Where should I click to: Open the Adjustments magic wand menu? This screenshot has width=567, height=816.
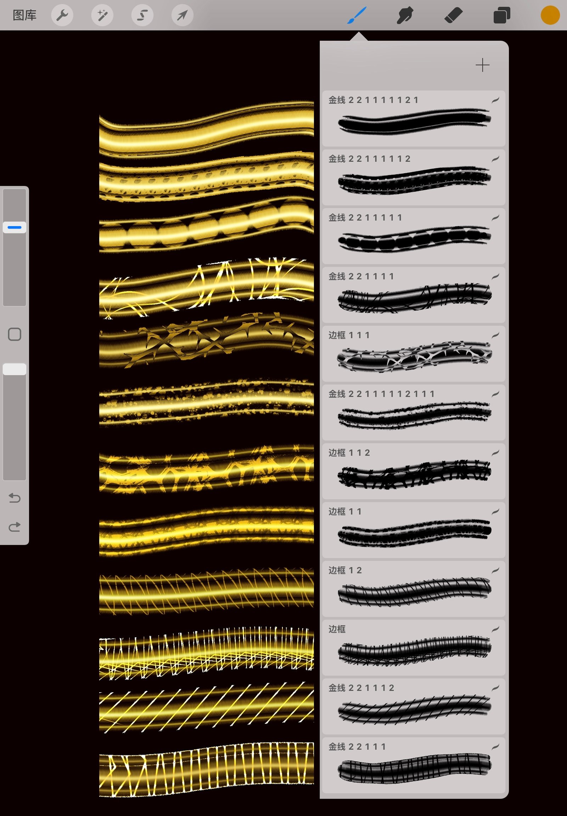(x=102, y=15)
